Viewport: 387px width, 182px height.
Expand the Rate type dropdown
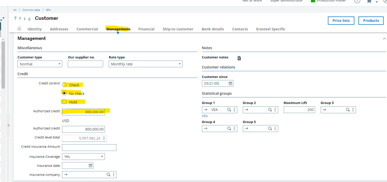[180, 64]
